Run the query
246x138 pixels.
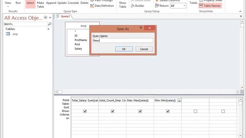pos(18,3)
